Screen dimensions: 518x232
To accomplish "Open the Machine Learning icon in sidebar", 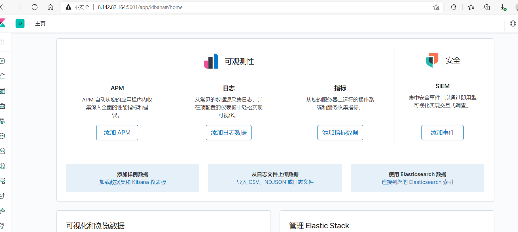I will pyautogui.click(x=2, y=136).
